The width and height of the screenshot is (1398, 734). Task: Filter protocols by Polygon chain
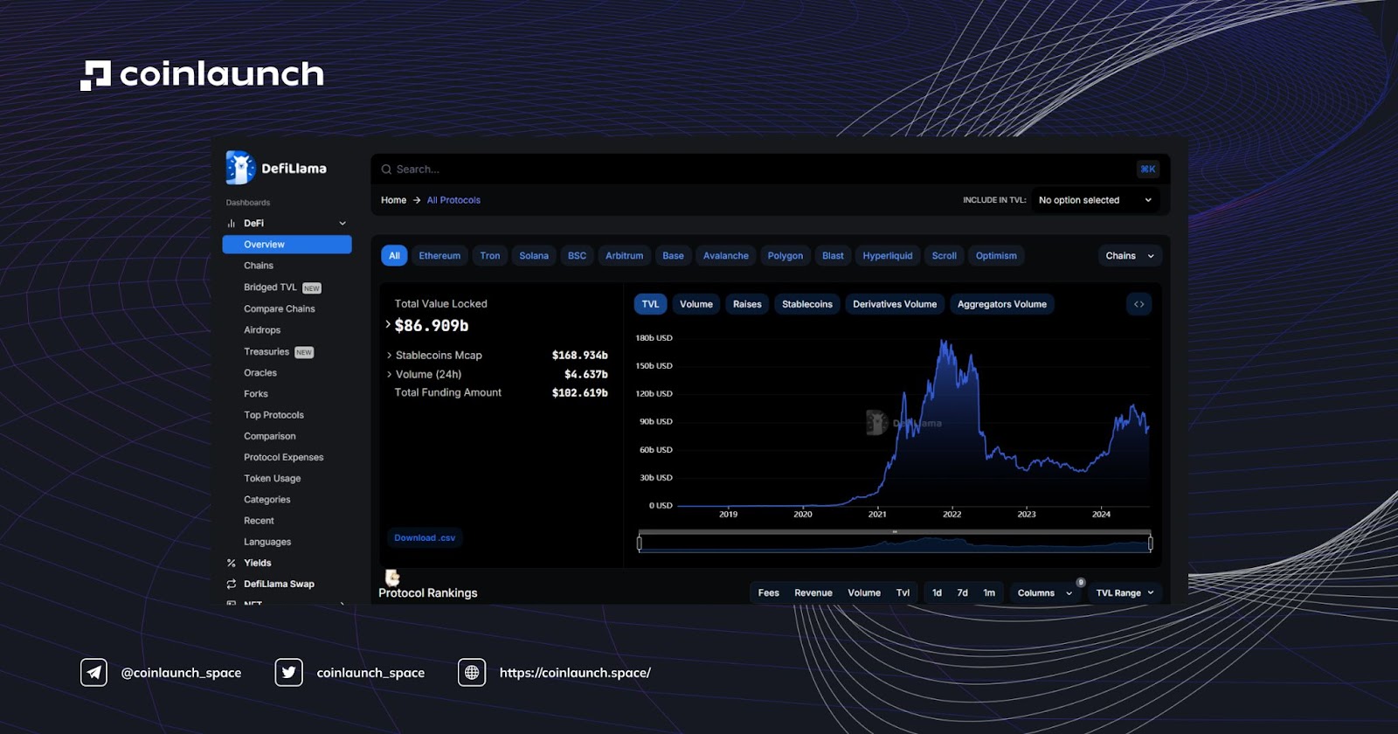pyautogui.click(x=786, y=256)
